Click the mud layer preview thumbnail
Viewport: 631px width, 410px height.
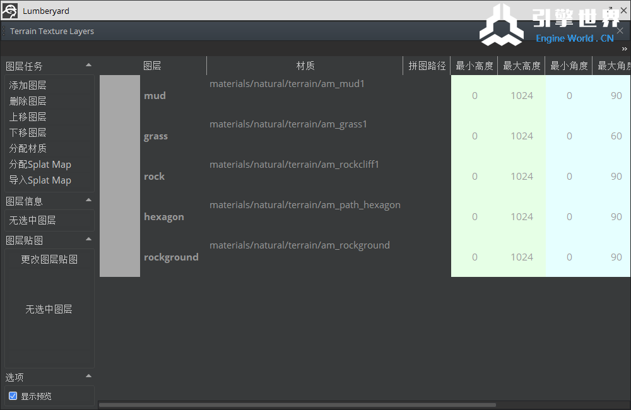coord(120,95)
